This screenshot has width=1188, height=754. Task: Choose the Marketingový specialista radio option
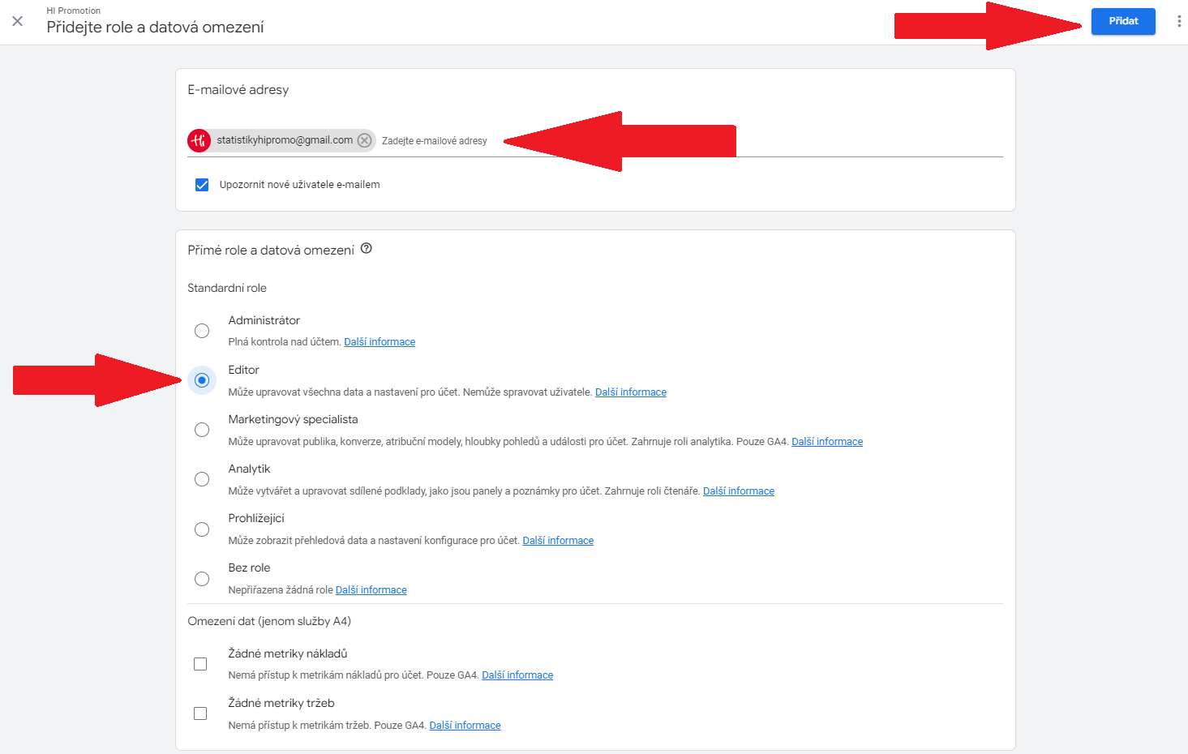click(202, 430)
